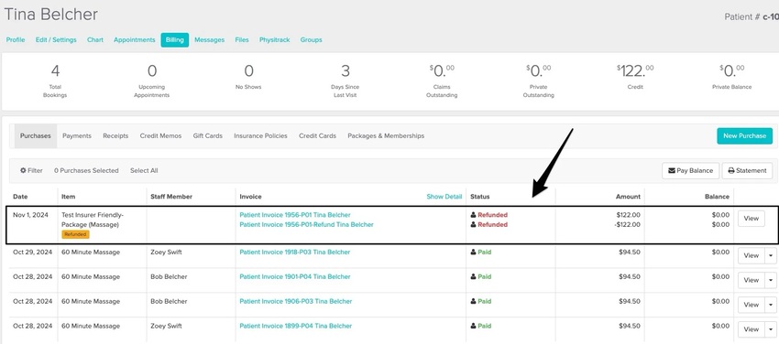Viewport: 779px width, 344px height.
Task: Go to the Appointments tab
Action: [134, 39]
